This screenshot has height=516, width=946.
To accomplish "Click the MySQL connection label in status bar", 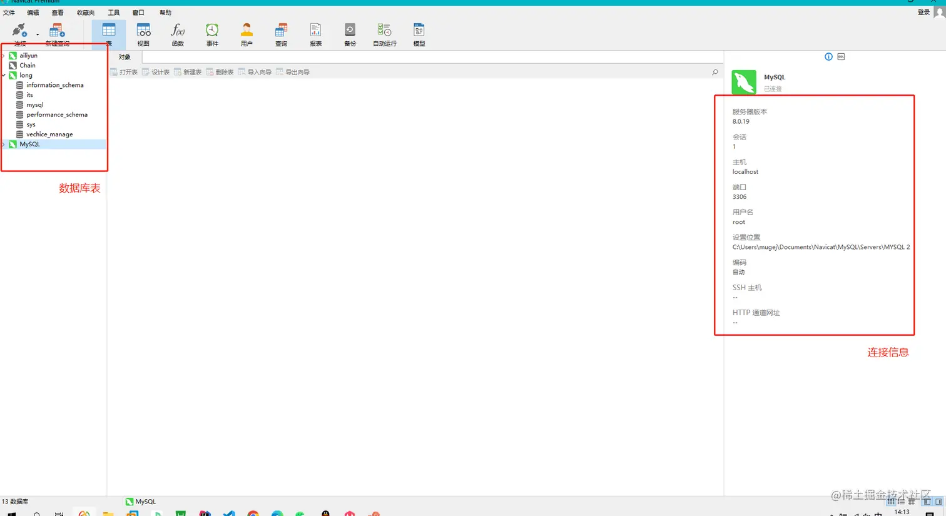I will point(141,502).
